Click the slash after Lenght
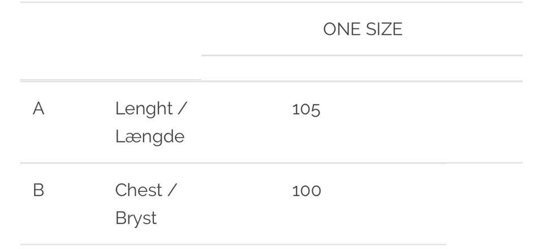 pyautogui.click(x=181, y=109)
